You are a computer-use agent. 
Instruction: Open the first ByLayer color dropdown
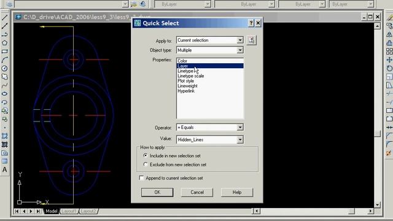(208, 4)
